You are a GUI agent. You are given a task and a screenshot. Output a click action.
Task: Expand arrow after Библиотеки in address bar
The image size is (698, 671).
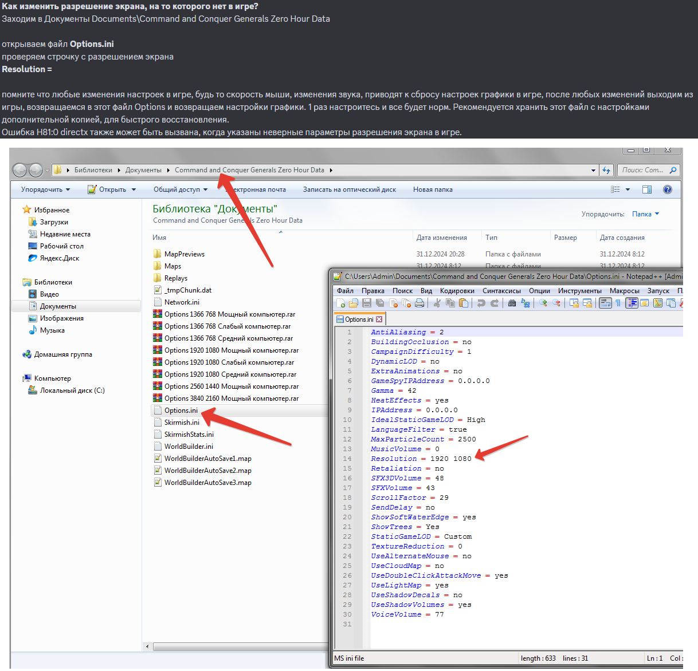click(x=119, y=170)
